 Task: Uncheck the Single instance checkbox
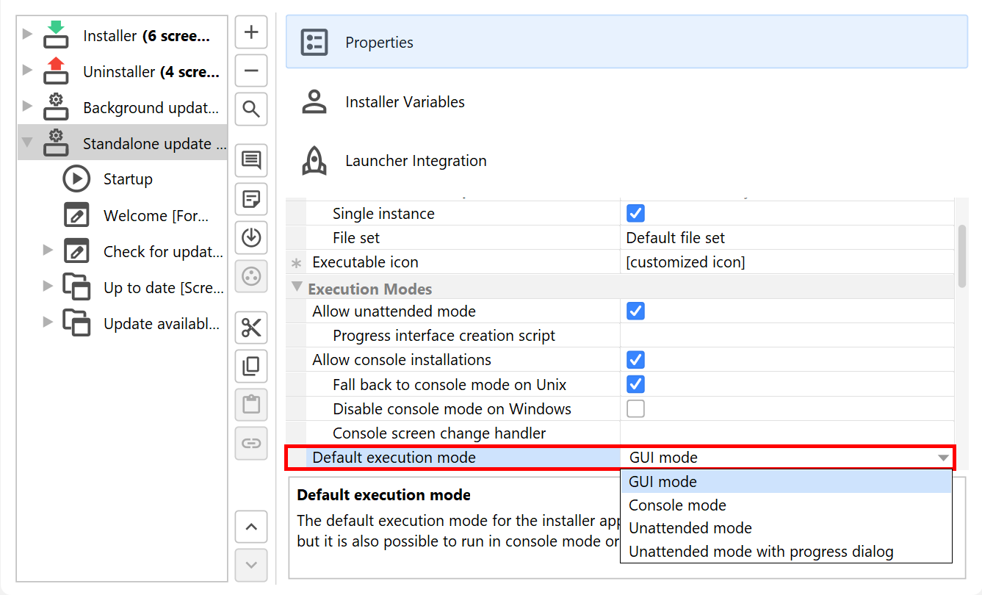(635, 214)
